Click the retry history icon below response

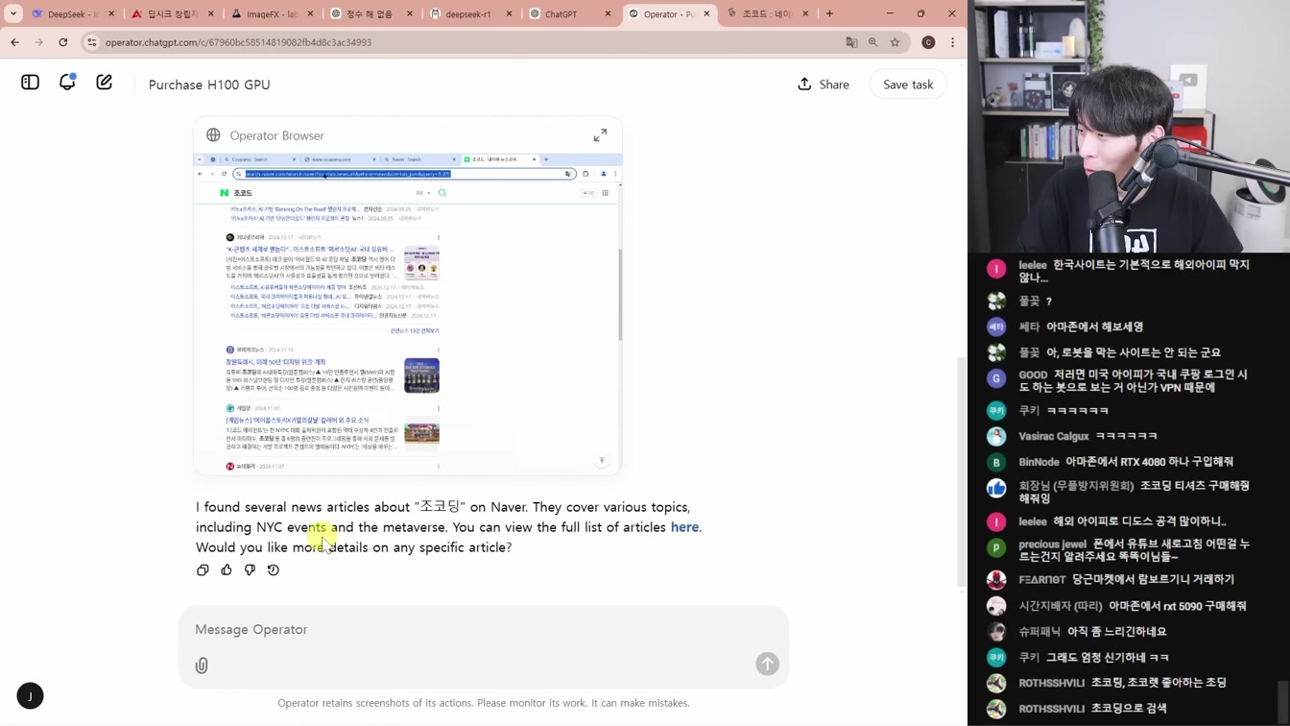(x=274, y=570)
